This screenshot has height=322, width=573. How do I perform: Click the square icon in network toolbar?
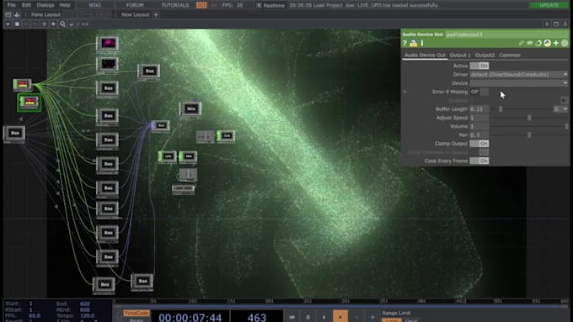point(17,24)
